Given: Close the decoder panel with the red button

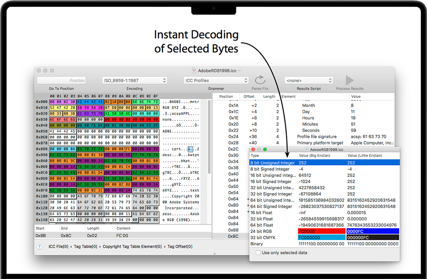Looking at the screenshot, I should (x=253, y=150).
